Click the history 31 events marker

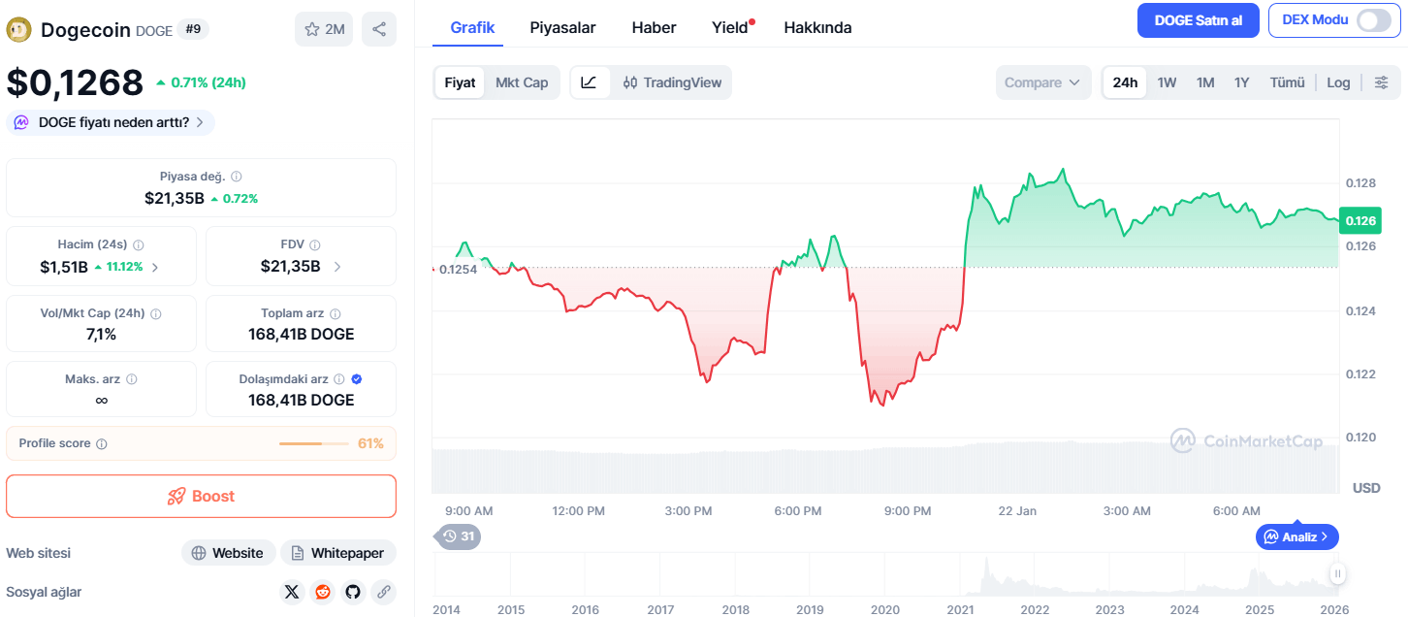click(459, 536)
